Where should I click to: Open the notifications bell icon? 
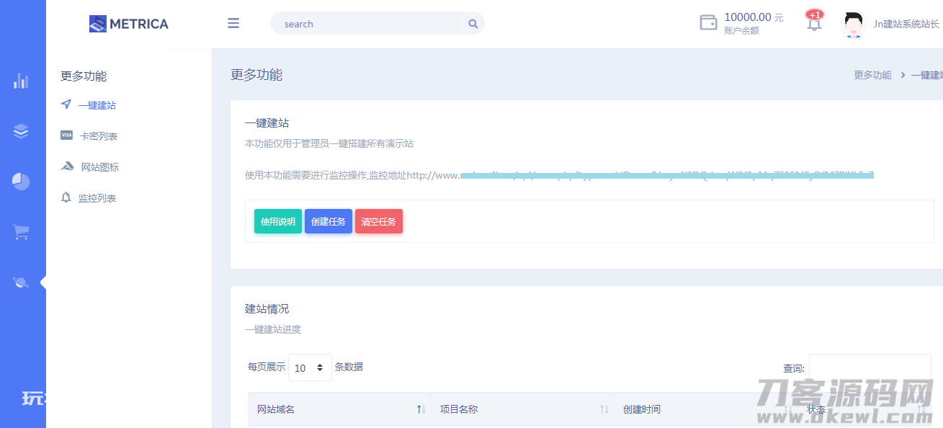click(x=814, y=24)
